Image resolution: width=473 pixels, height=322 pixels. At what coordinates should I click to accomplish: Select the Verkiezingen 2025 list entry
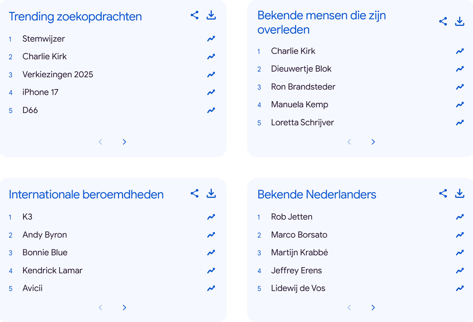point(58,74)
